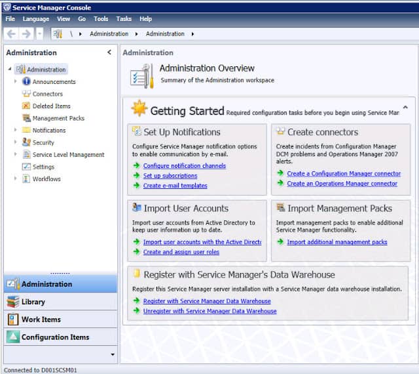Open Set up subscriptions link
This screenshot has width=419, height=374.
coord(170,176)
